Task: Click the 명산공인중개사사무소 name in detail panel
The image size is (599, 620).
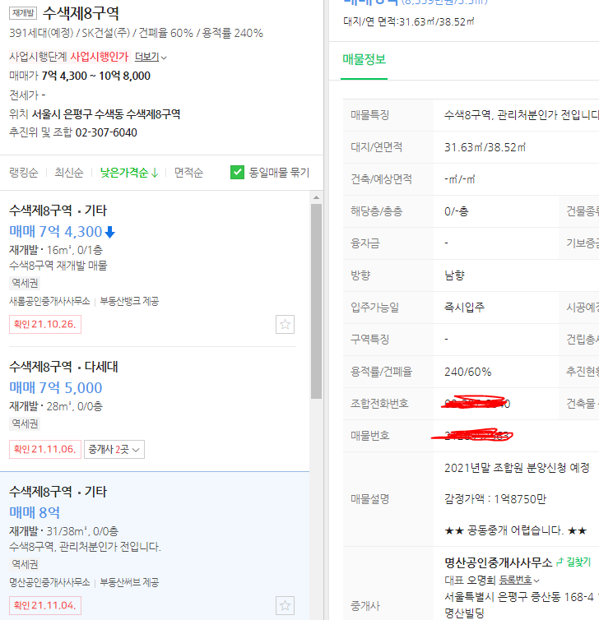Action: [x=498, y=562]
